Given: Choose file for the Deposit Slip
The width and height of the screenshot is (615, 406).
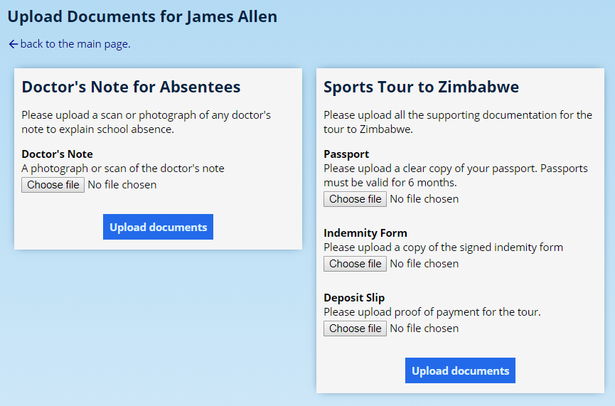Looking at the screenshot, I should pyautogui.click(x=355, y=328).
